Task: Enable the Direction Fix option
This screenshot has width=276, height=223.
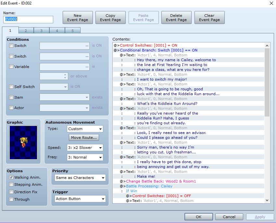Action: [11, 192]
